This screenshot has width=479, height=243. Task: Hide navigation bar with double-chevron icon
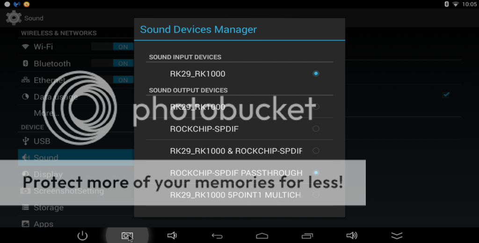(x=397, y=236)
